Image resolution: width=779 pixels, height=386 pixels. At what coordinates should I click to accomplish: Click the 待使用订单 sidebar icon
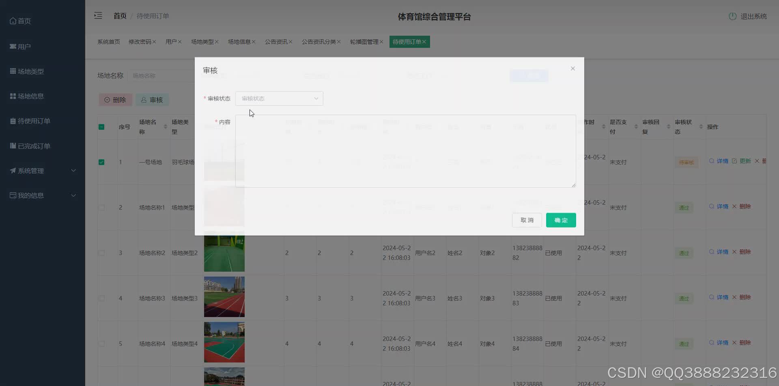click(13, 121)
